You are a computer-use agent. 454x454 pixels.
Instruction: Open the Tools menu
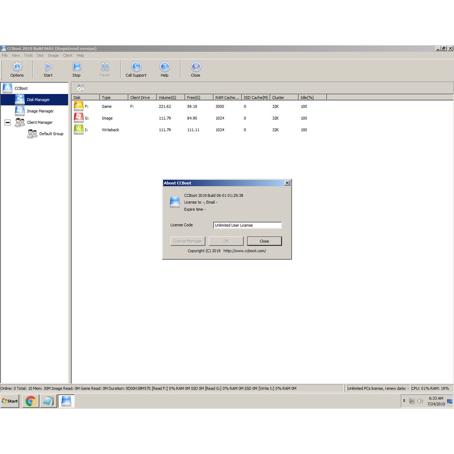tap(28, 55)
